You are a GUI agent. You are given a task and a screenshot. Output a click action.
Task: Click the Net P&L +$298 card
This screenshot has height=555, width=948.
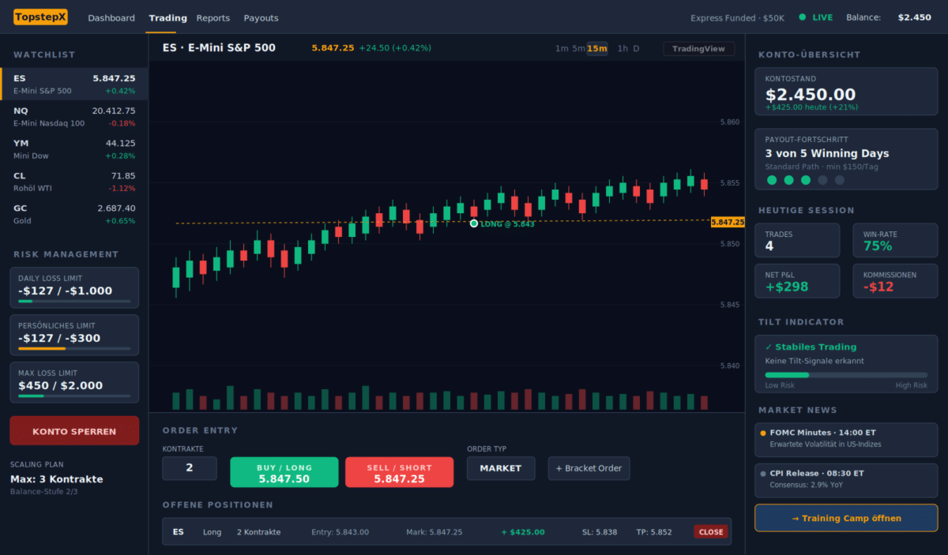pyautogui.click(x=797, y=281)
